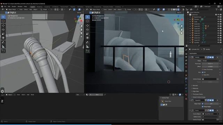
Task: Open Options popover in left viewport
Action: click(x=80, y=12)
